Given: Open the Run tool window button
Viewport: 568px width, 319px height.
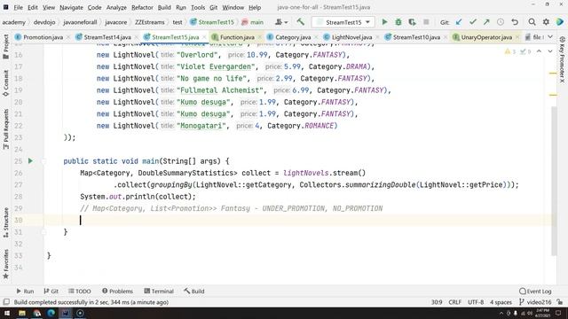Looking at the screenshot, I should click(x=25, y=292).
